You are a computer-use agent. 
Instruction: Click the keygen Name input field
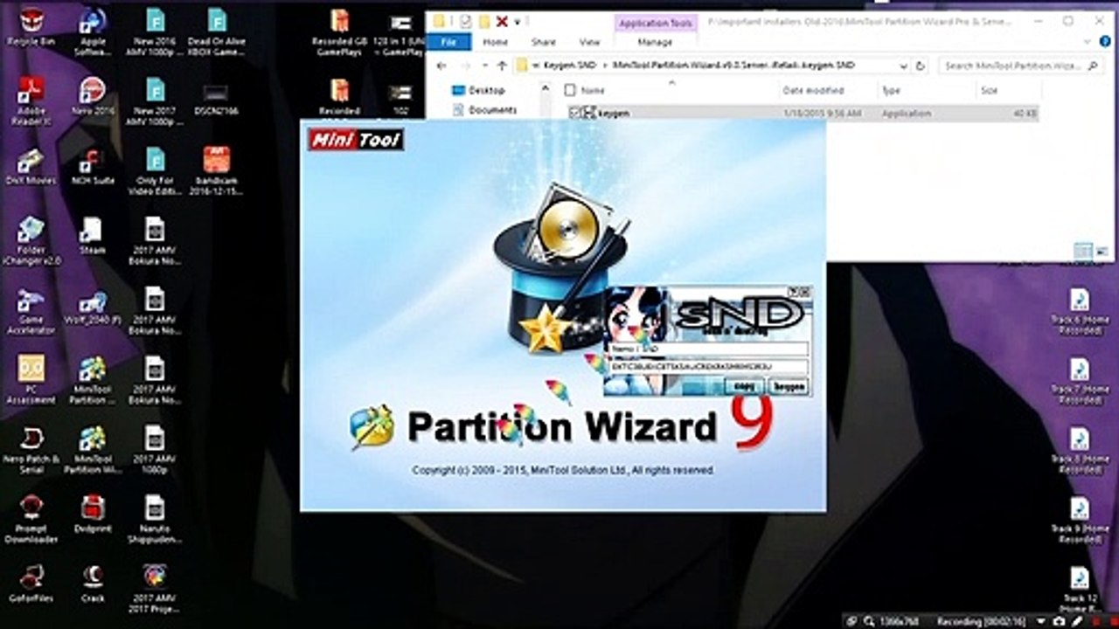(707, 349)
